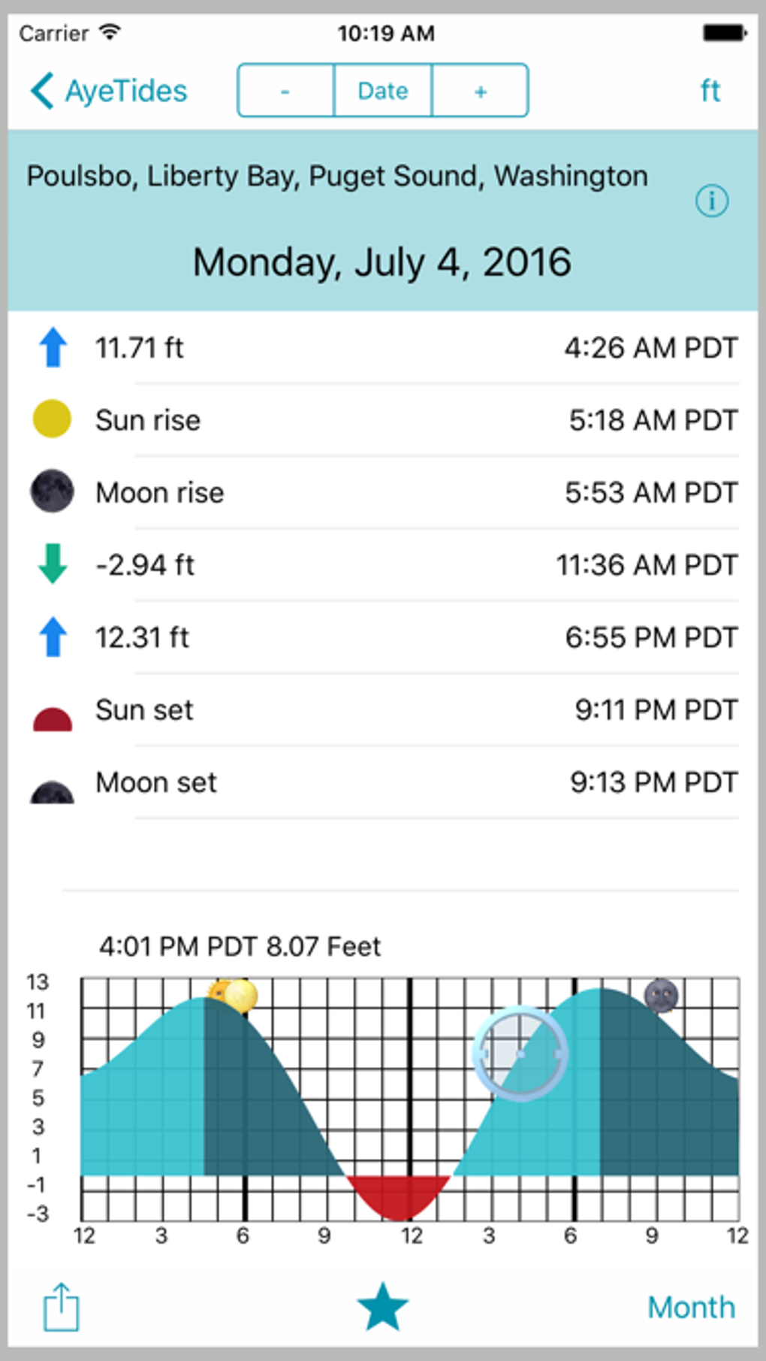The width and height of the screenshot is (766, 1361).
Task: Tap the Moon set icon
Action: pyautogui.click(x=52, y=792)
